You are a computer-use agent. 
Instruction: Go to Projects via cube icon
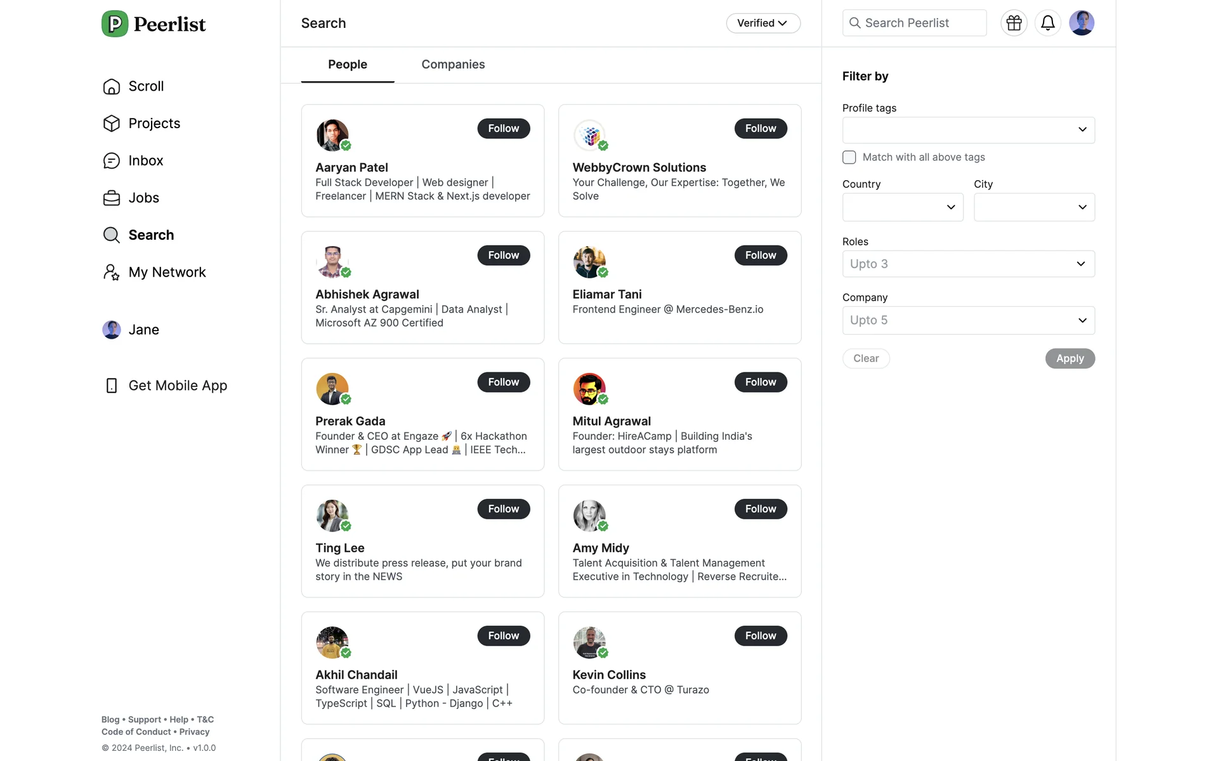112,124
